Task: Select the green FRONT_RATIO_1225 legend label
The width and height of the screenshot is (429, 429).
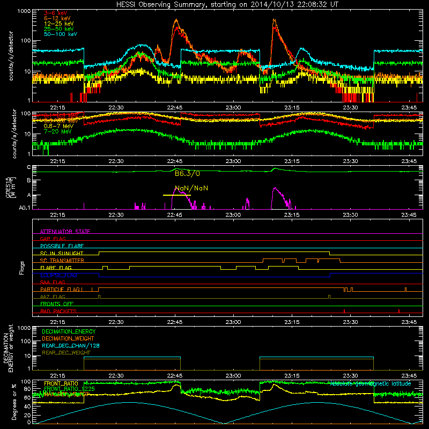Action: pos(69,389)
